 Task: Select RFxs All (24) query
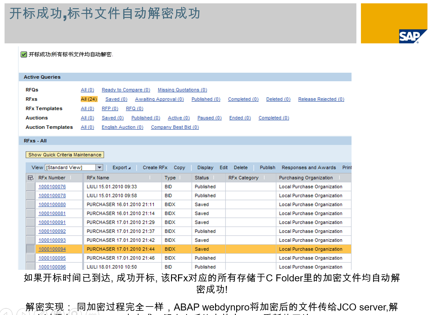click(89, 99)
